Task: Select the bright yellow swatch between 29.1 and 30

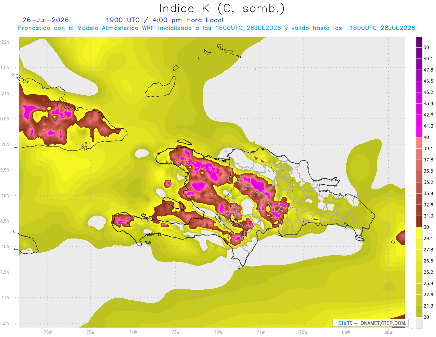Action: pos(419,233)
